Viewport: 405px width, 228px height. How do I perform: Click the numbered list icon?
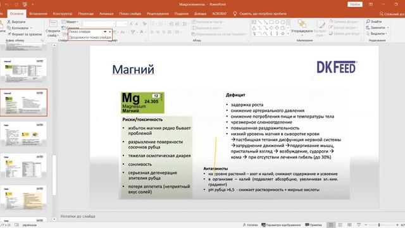[161, 24]
